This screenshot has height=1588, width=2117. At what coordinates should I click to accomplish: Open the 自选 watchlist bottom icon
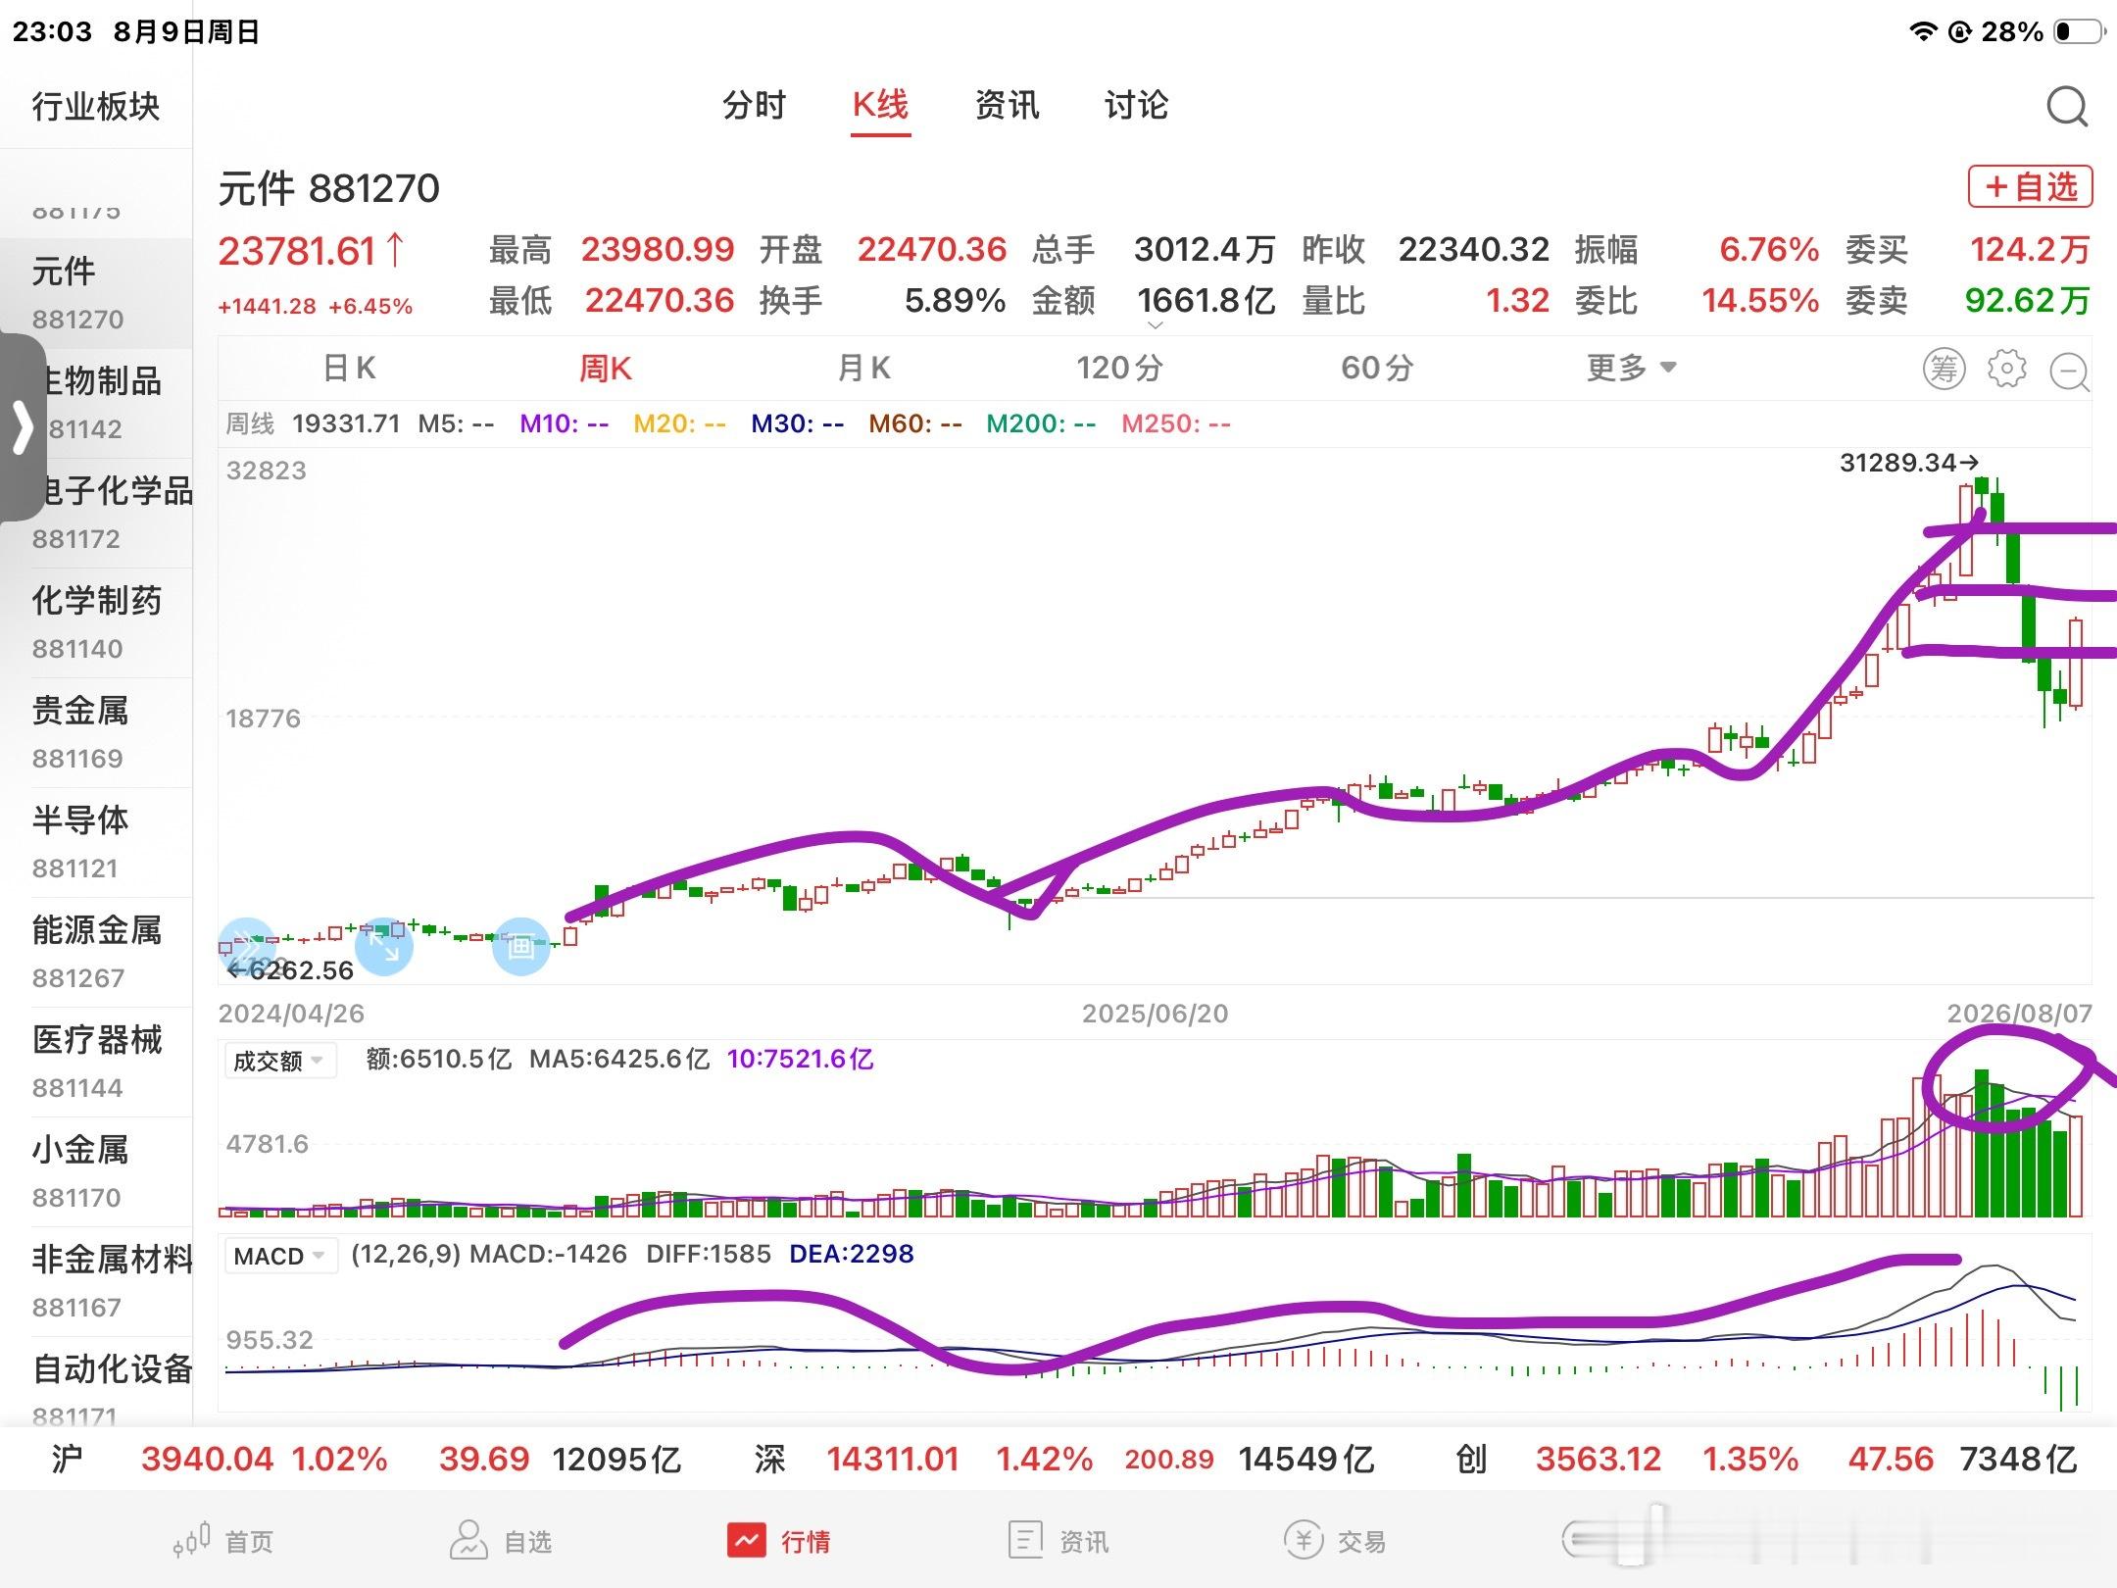click(x=500, y=1541)
